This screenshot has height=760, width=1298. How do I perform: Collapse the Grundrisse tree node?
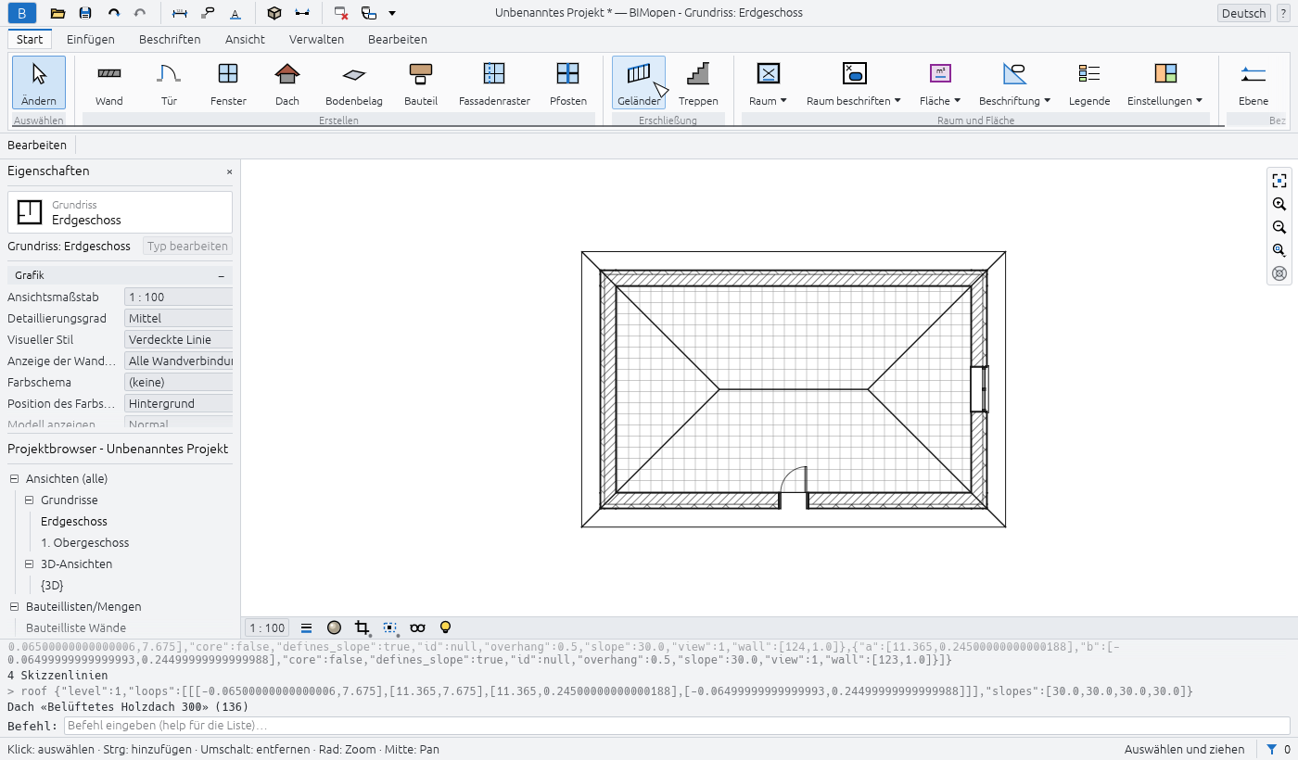pos(29,500)
